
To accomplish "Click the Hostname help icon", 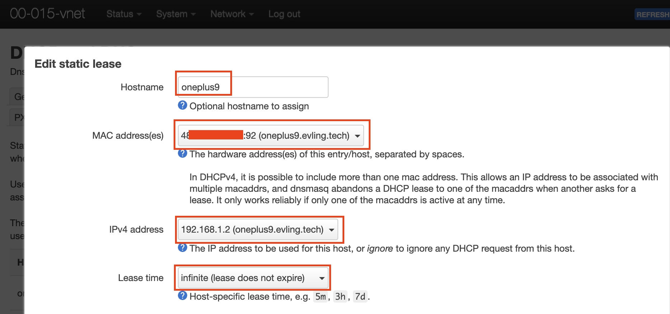I will click(183, 105).
